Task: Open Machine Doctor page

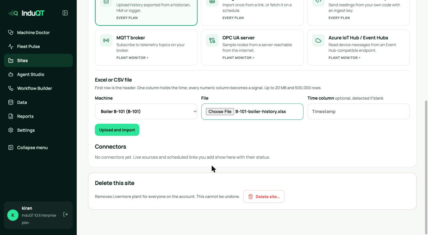Action: click(38, 32)
